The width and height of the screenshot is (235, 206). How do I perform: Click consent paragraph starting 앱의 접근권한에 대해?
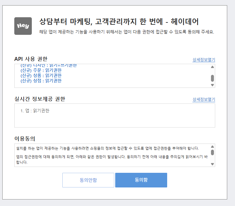point(112,159)
